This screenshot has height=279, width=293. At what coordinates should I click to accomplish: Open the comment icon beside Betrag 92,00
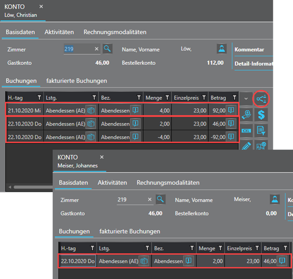pos(231,110)
